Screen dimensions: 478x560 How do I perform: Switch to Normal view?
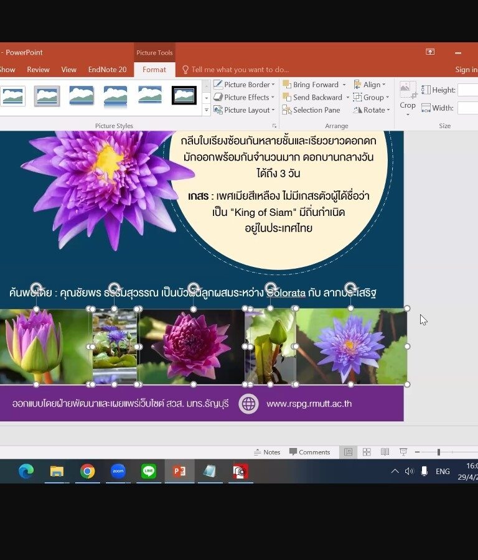pos(349,452)
